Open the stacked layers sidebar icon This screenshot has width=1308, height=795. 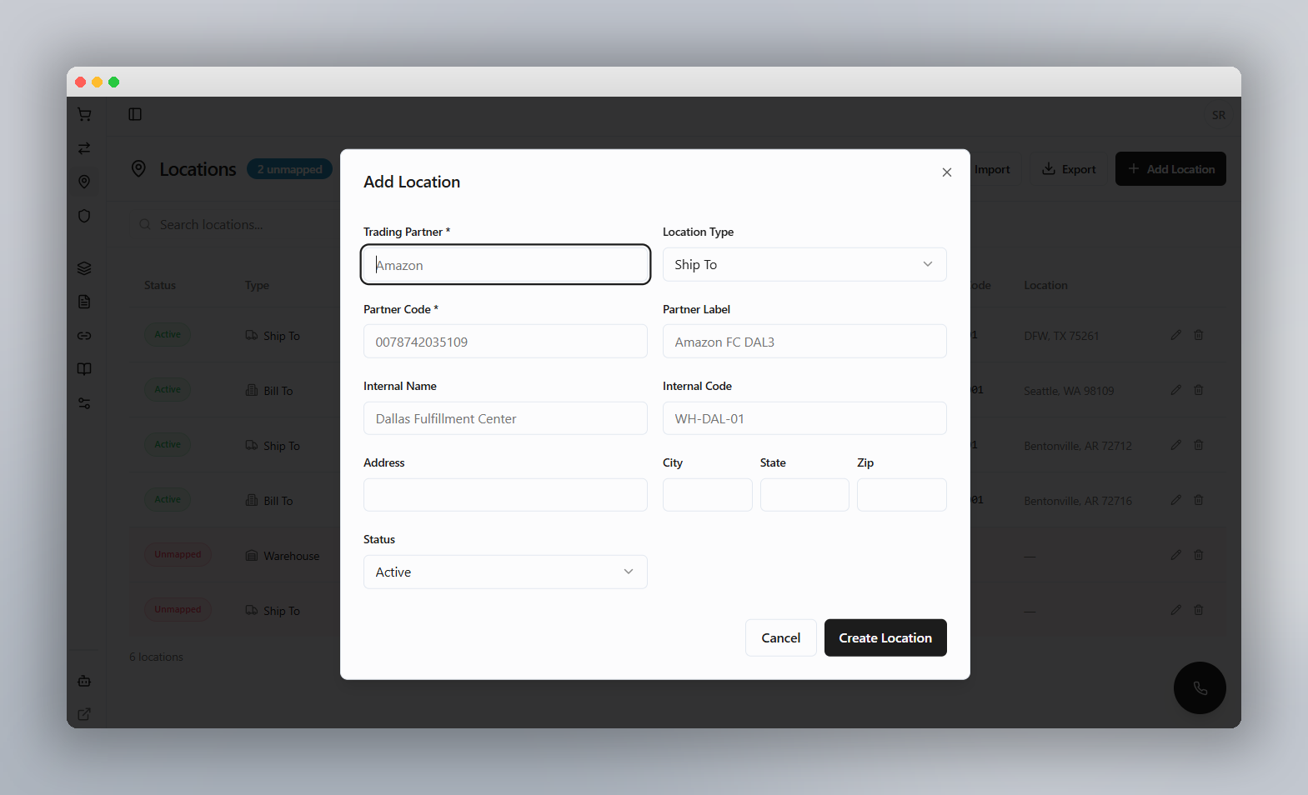pyautogui.click(x=84, y=268)
